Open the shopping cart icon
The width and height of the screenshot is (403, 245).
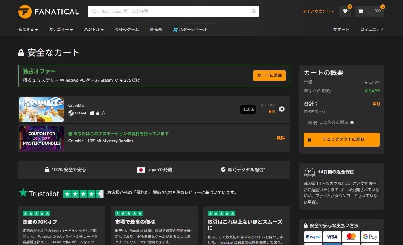[361, 11]
